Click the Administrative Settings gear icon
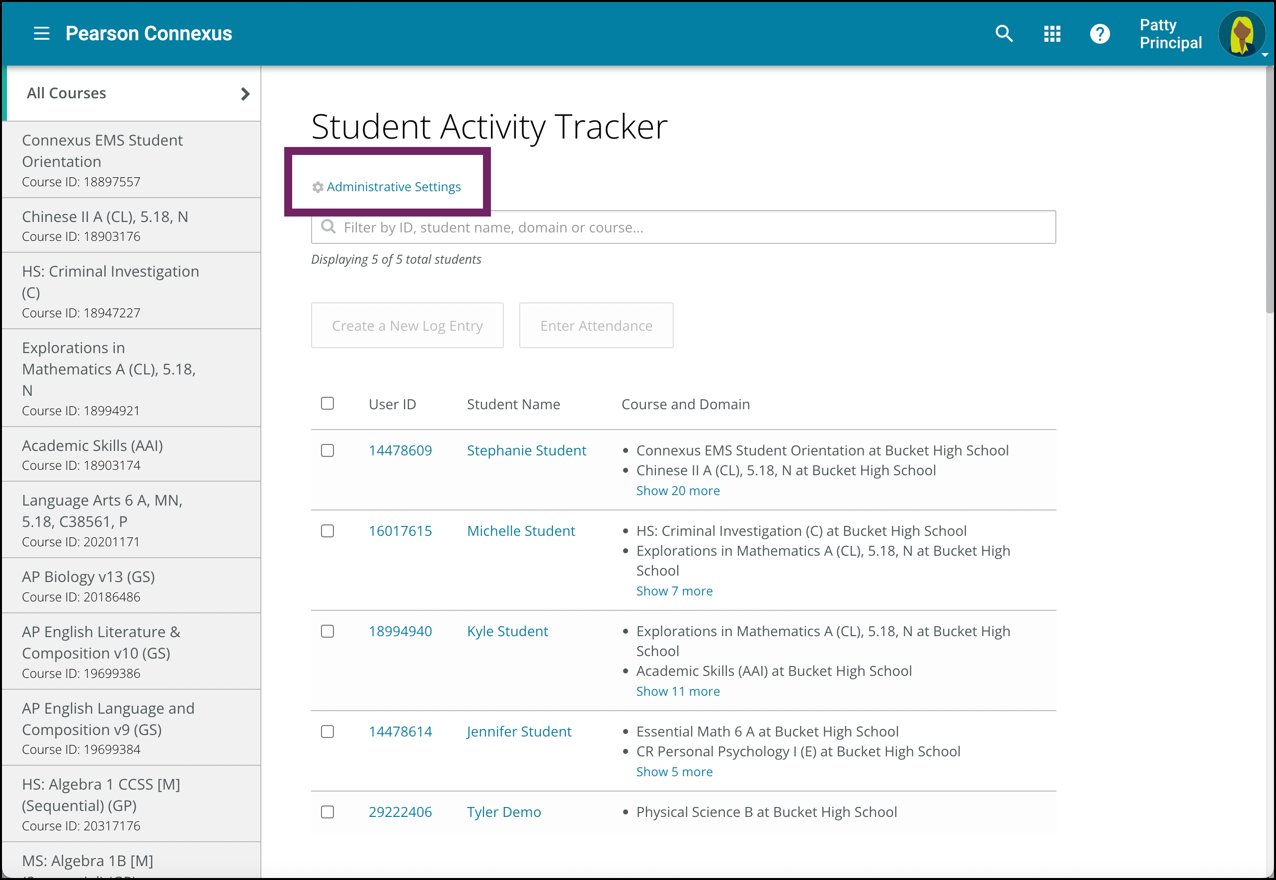This screenshot has height=880, width=1276. click(318, 187)
